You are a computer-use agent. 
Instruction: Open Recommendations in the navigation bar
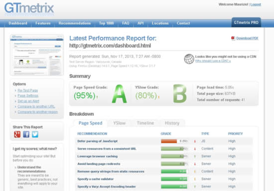coord(75,23)
